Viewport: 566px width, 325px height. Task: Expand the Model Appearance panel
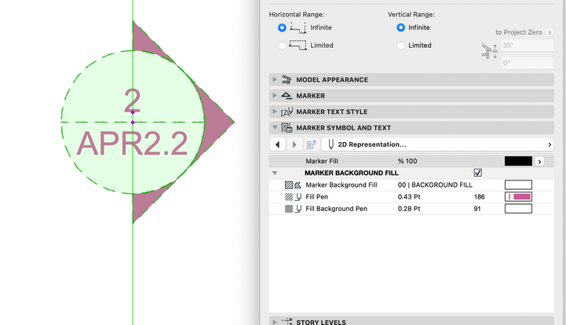click(275, 79)
